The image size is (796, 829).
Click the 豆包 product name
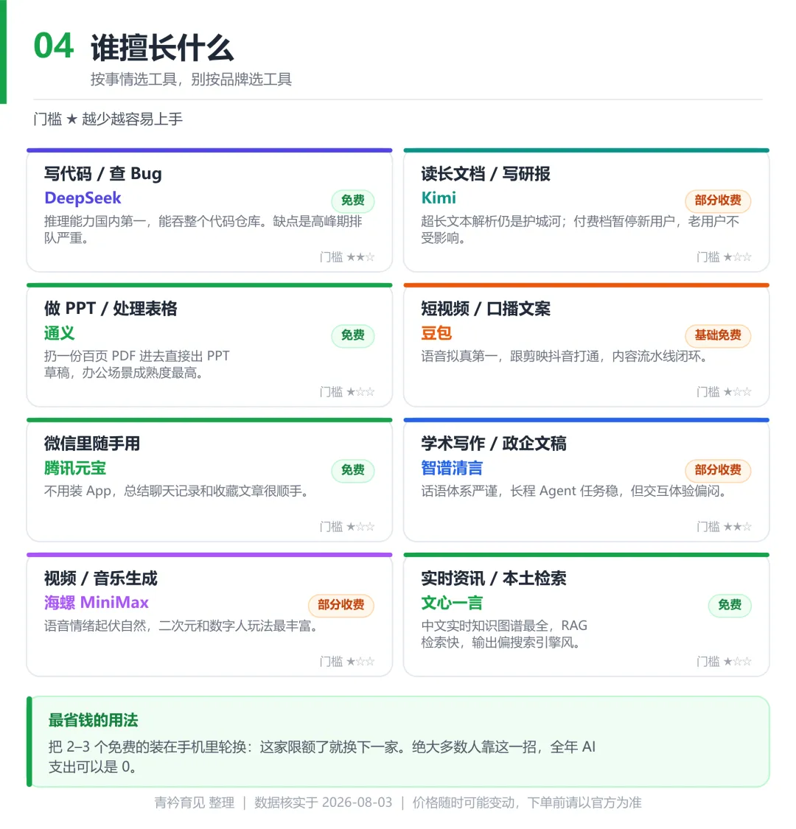(x=436, y=333)
